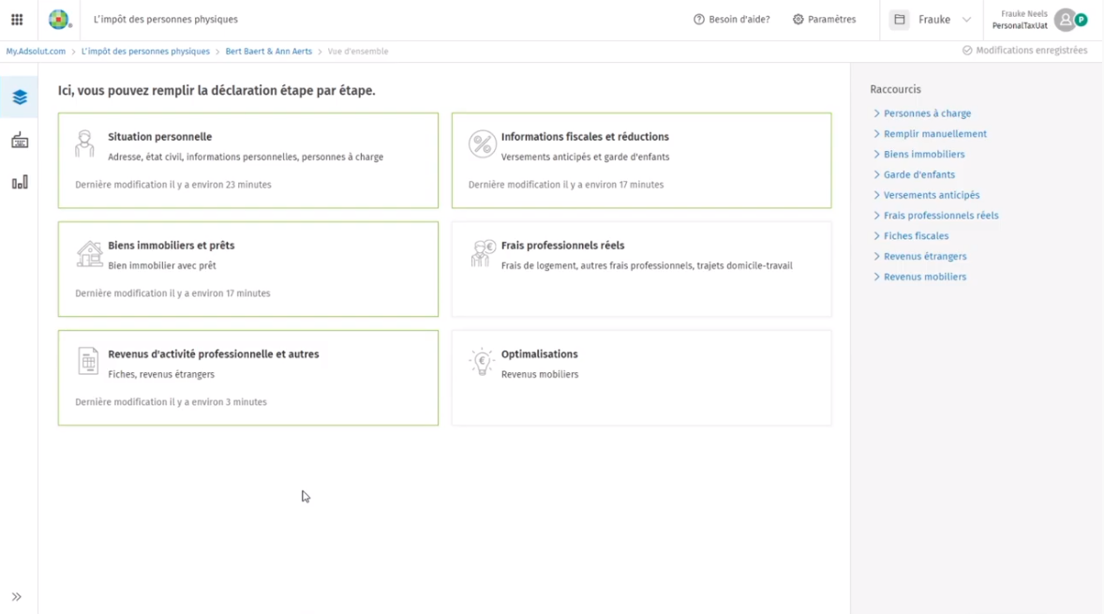Click the Besoin d'aide question icon

[699, 20]
